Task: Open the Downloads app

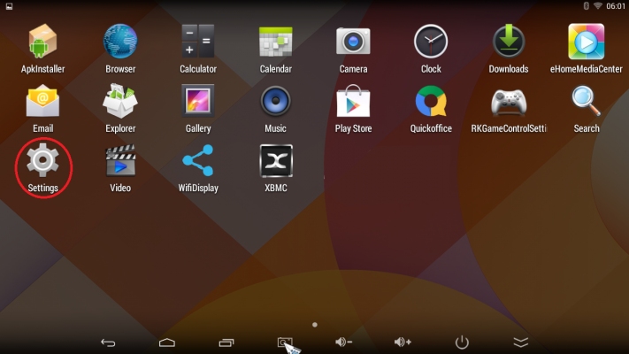Action: pos(509,48)
